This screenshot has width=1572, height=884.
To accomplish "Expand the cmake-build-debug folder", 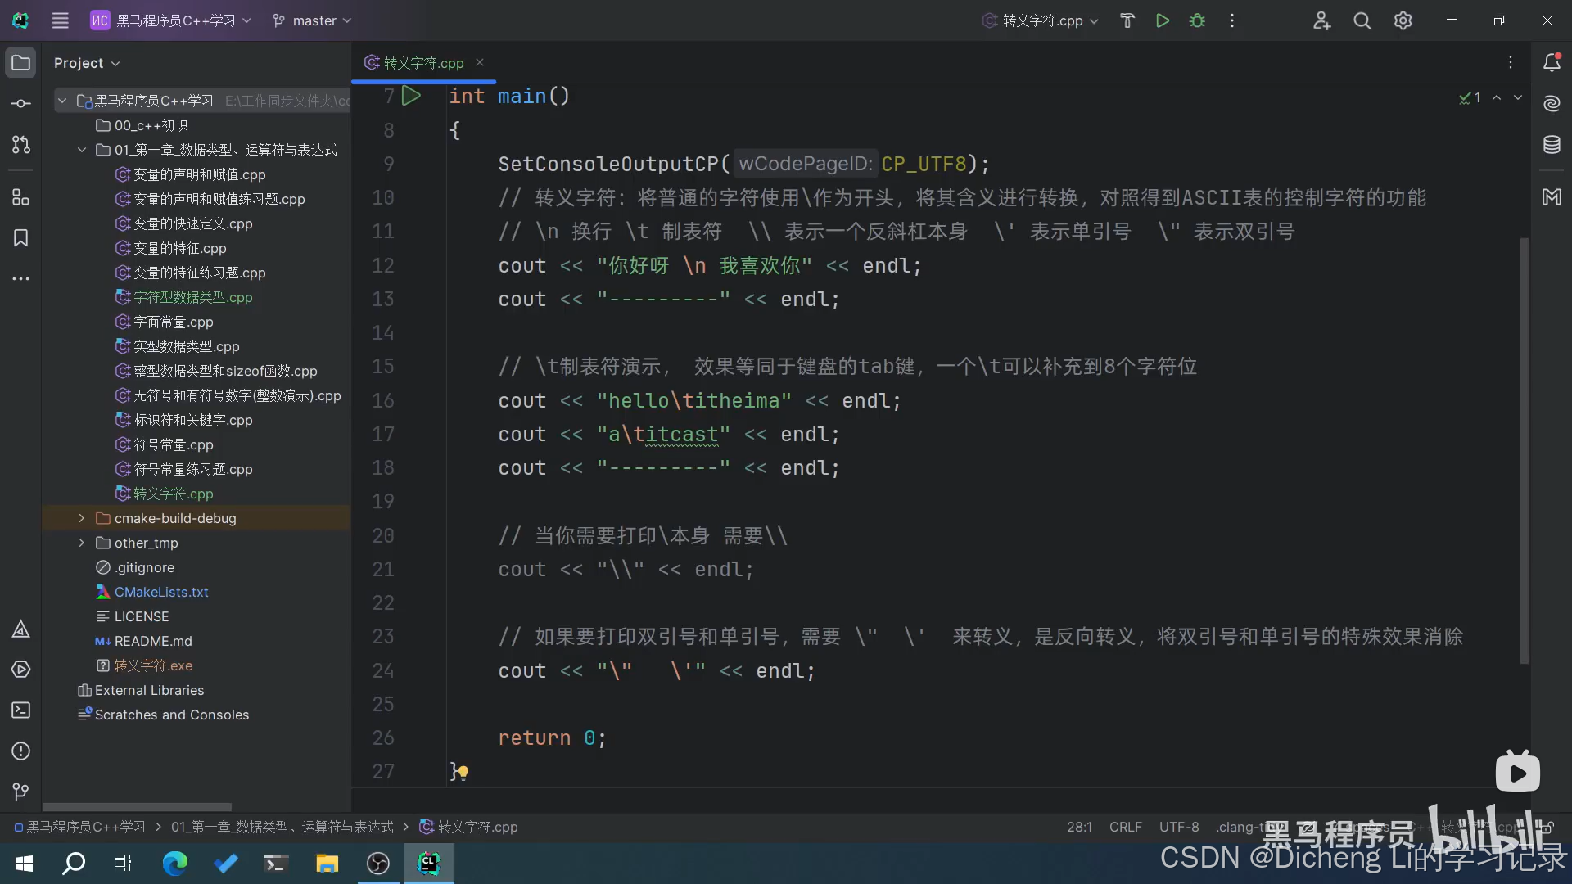I will tap(81, 518).
